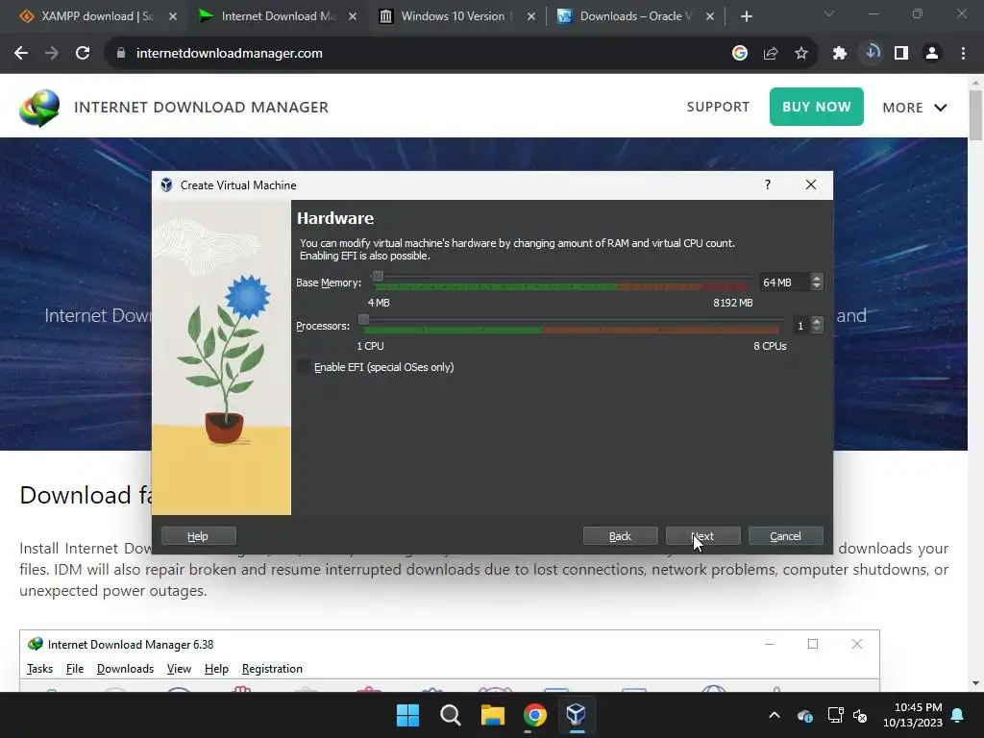Open Chrome from the taskbar
The width and height of the screenshot is (984, 738).
[534, 715]
